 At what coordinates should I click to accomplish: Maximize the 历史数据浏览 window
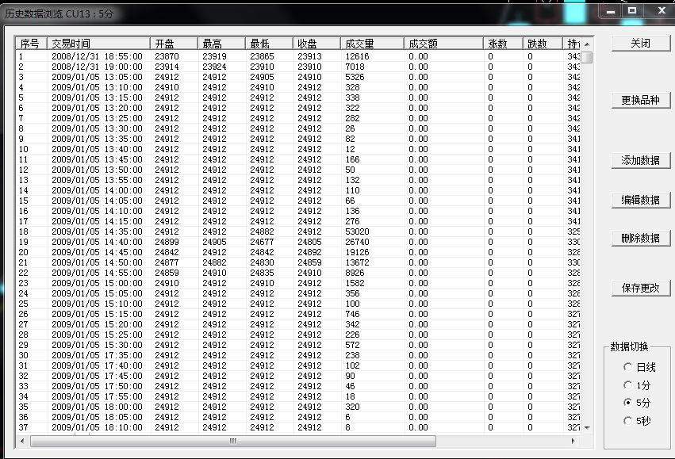632,10
